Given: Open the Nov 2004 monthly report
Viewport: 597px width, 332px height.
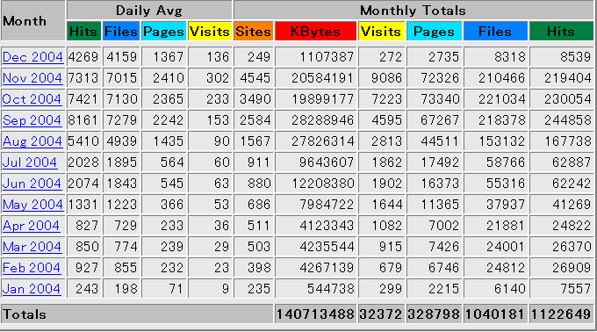Looking at the screenshot, I should [32, 78].
